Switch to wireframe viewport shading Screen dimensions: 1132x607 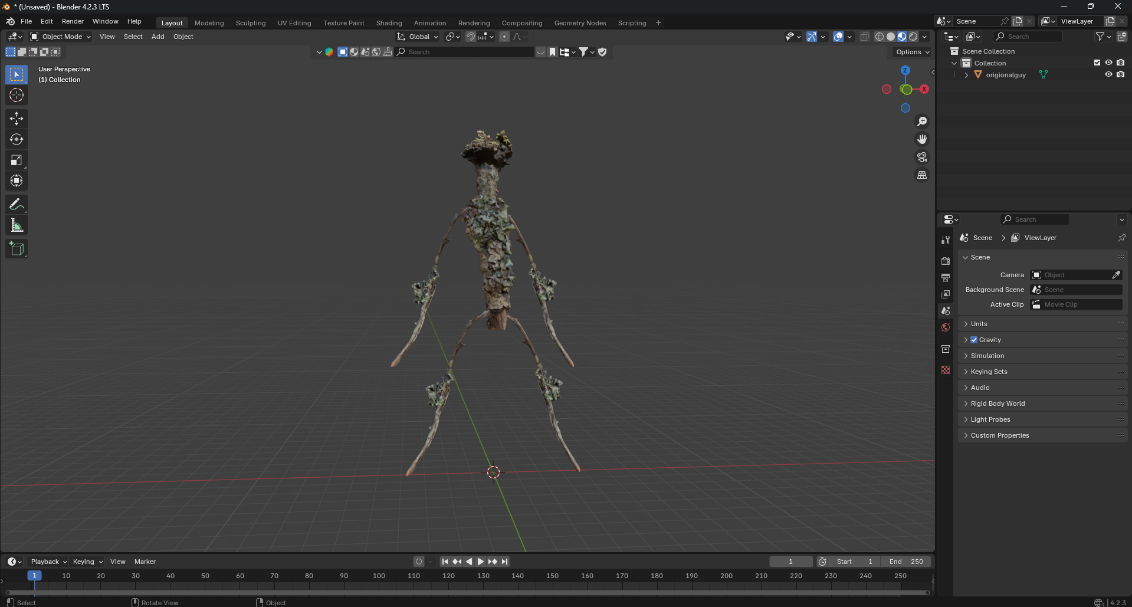(880, 37)
